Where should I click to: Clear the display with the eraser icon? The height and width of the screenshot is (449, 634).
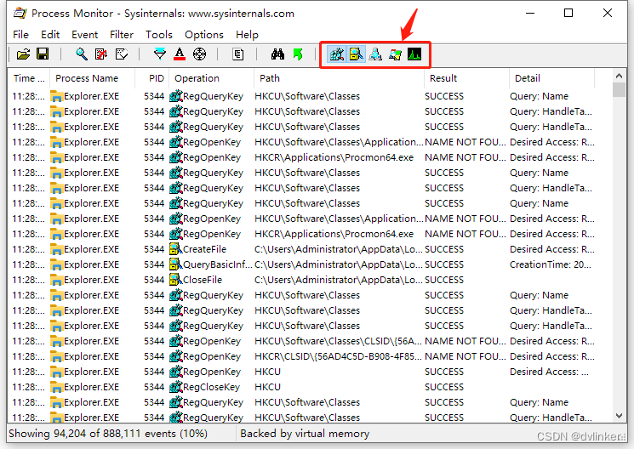[122, 54]
